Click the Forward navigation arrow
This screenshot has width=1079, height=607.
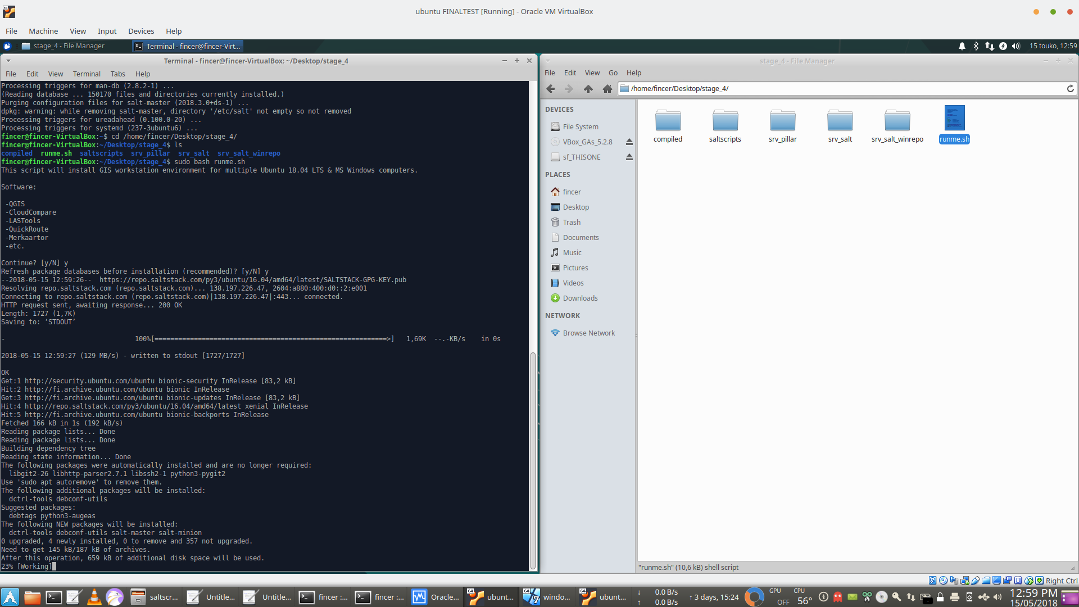(x=569, y=89)
